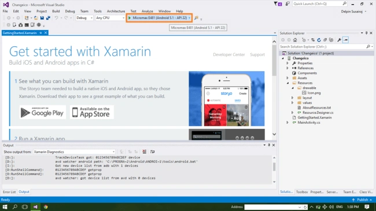Click the Delpin Susairaj account name
Screen dimensions: 376x211
tap(352, 12)
